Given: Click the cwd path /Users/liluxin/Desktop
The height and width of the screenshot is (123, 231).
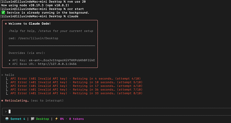Looking at the screenshot, I should click(x=33, y=38).
